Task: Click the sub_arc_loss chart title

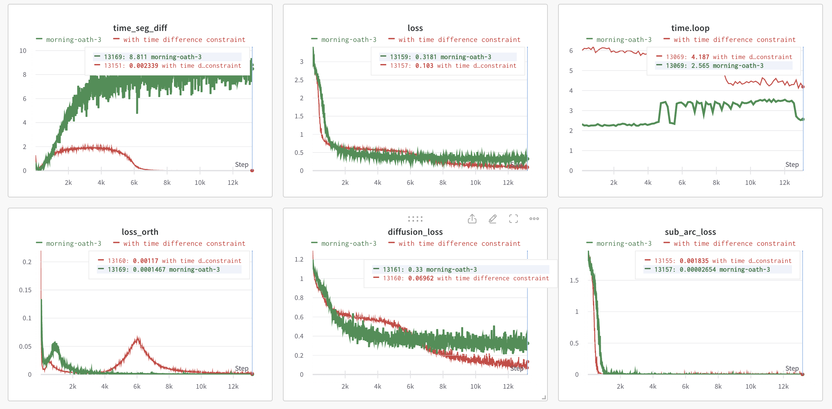Action: tap(690, 232)
